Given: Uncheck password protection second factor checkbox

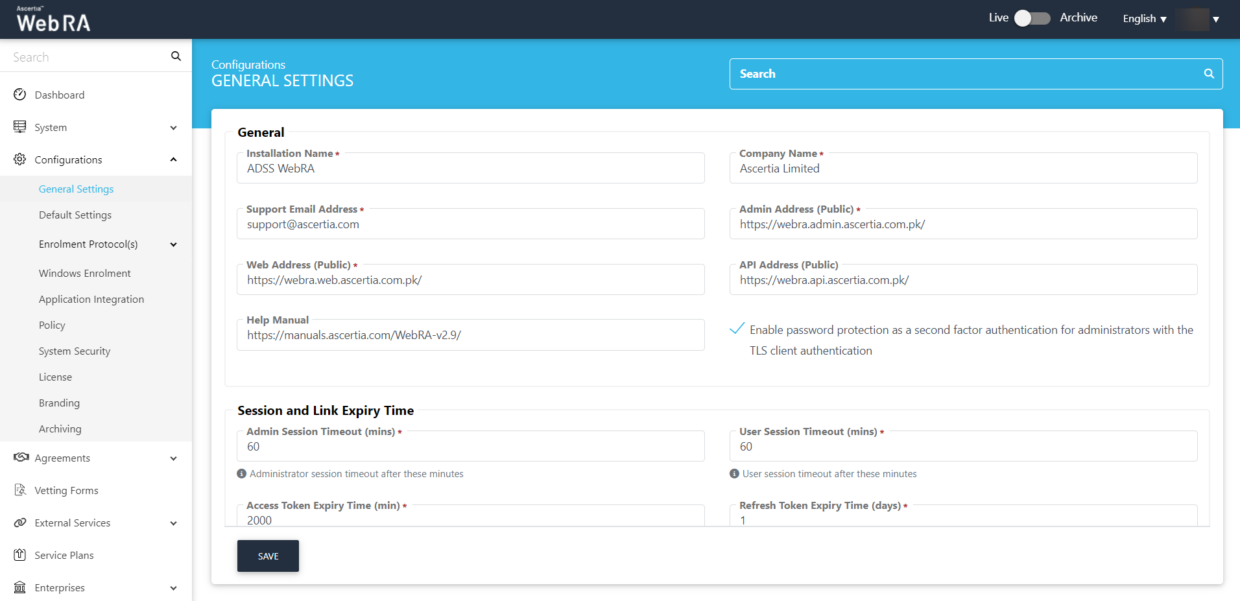Looking at the screenshot, I should tap(737, 329).
